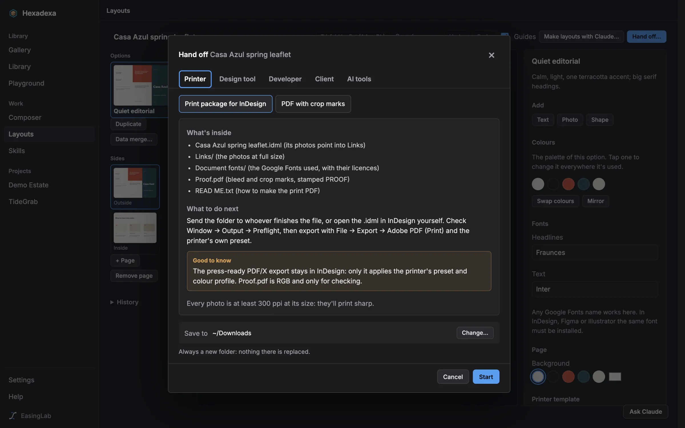Start the print package export

click(x=486, y=377)
